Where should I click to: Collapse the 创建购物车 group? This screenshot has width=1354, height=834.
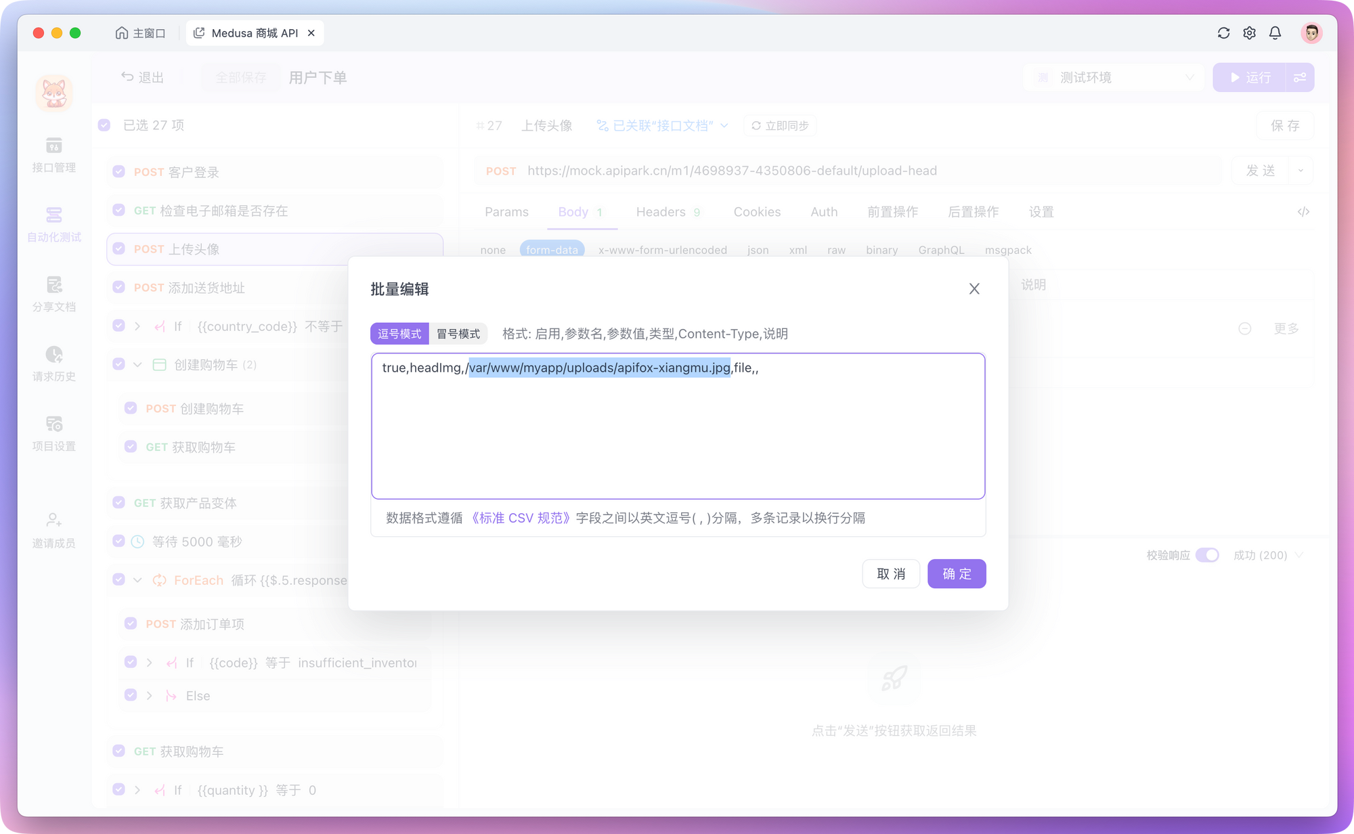137,364
